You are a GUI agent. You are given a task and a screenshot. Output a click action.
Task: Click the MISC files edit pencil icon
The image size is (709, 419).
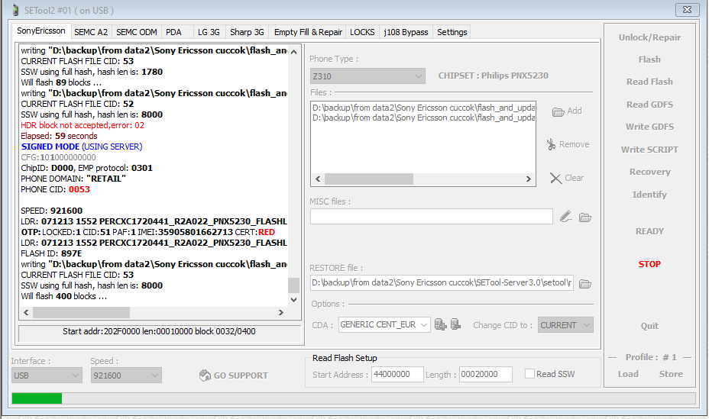(x=565, y=218)
